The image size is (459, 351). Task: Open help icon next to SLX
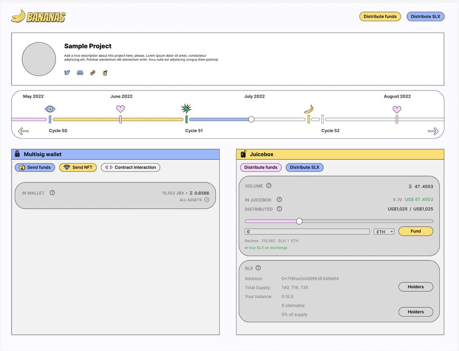(x=258, y=268)
